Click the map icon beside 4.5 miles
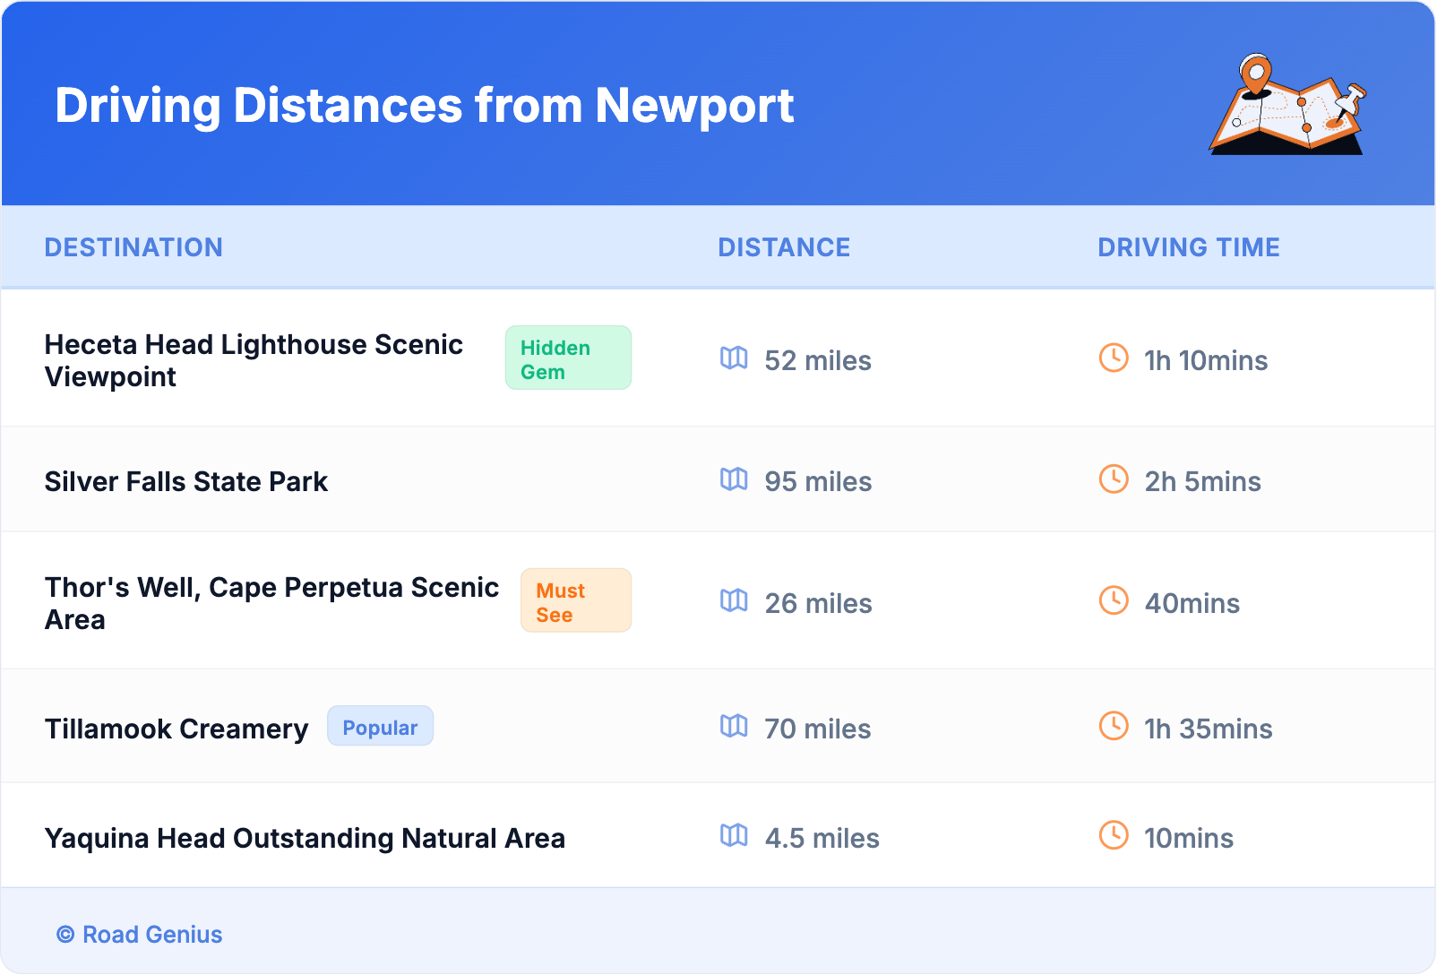The width and height of the screenshot is (1437, 975). point(734,835)
